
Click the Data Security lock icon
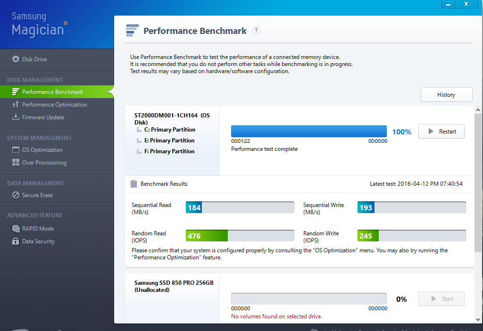tap(16, 241)
